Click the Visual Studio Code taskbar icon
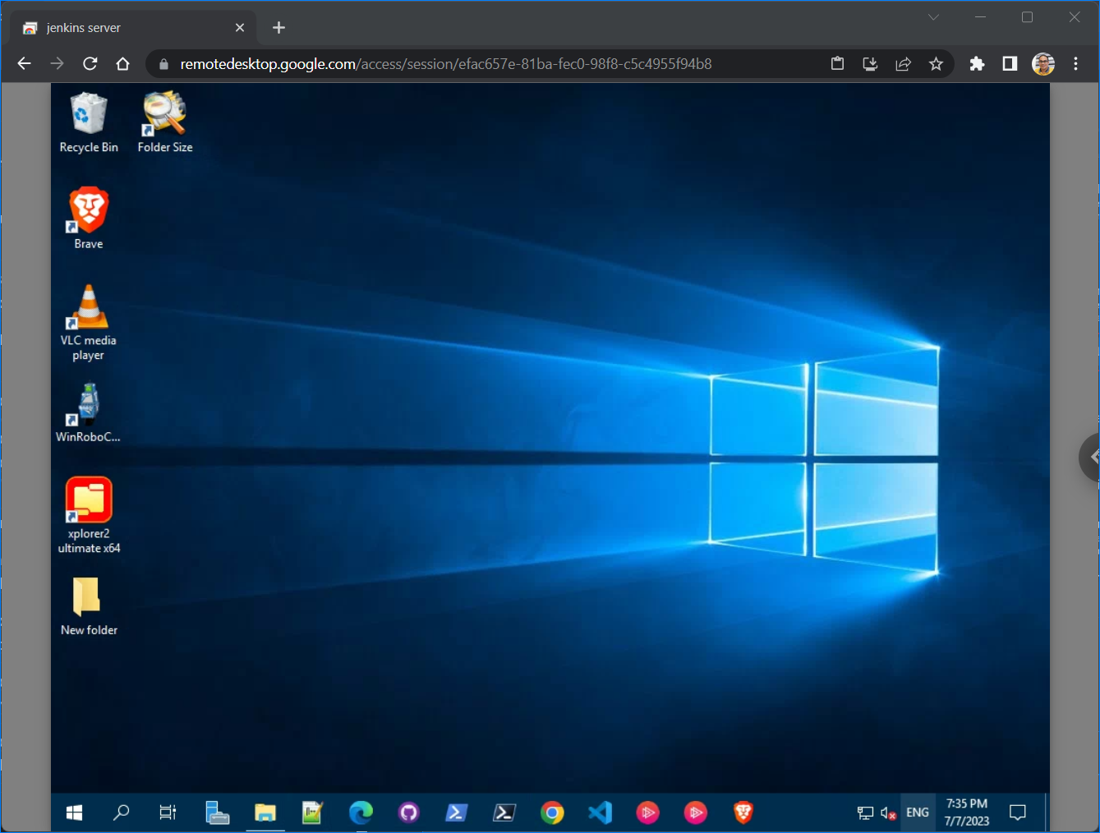Image resolution: width=1100 pixels, height=833 pixels. 600,812
